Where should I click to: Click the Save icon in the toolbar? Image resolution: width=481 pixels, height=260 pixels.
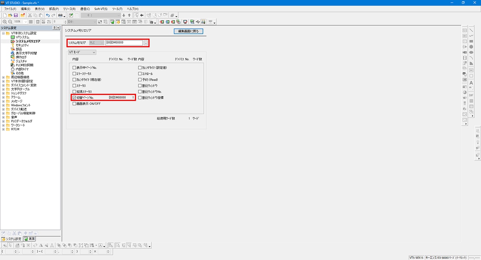pos(16,15)
